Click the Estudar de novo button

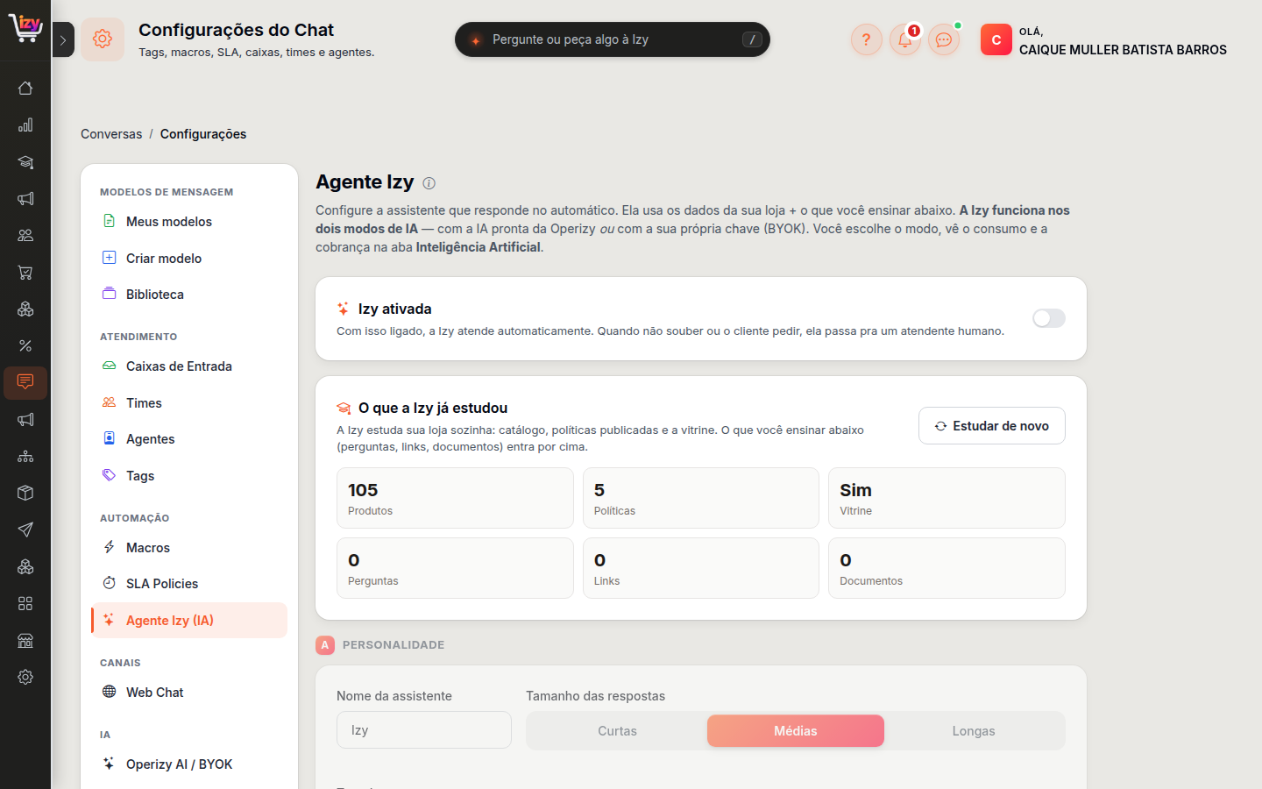(x=992, y=426)
